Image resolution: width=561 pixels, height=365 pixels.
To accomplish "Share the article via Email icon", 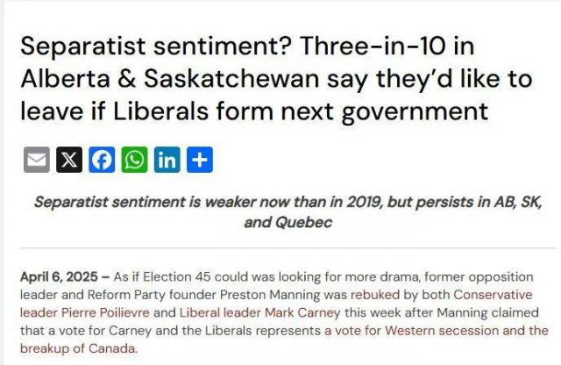I will point(37,160).
